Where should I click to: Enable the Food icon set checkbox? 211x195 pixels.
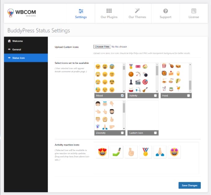click(x=188, y=95)
